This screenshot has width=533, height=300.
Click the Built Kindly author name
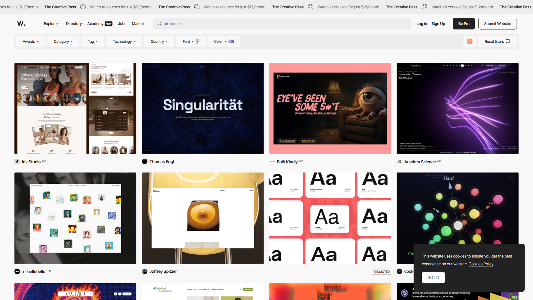pyautogui.click(x=287, y=162)
